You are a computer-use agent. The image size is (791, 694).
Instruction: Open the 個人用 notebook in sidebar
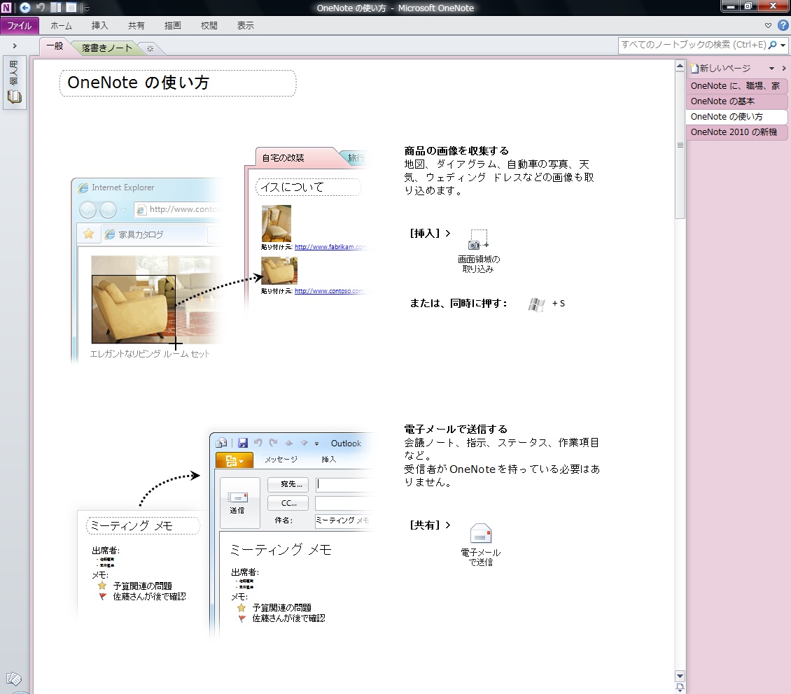tap(14, 82)
